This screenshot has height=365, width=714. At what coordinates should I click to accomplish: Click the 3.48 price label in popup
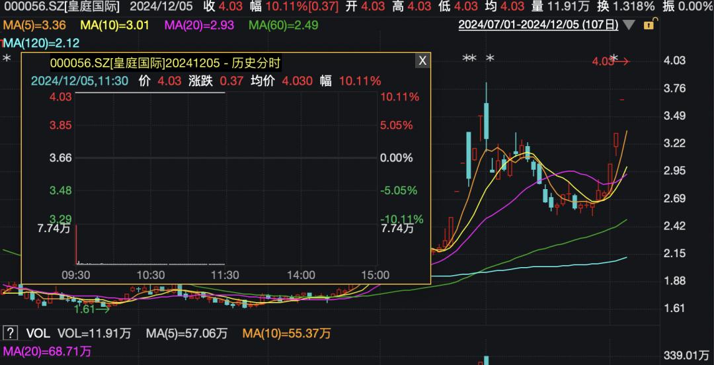click(x=61, y=190)
